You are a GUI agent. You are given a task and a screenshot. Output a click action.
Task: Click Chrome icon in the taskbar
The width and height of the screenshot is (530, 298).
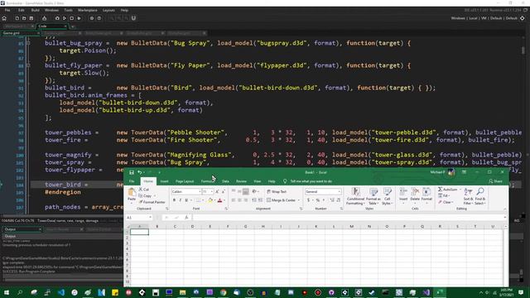pos(223,292)
